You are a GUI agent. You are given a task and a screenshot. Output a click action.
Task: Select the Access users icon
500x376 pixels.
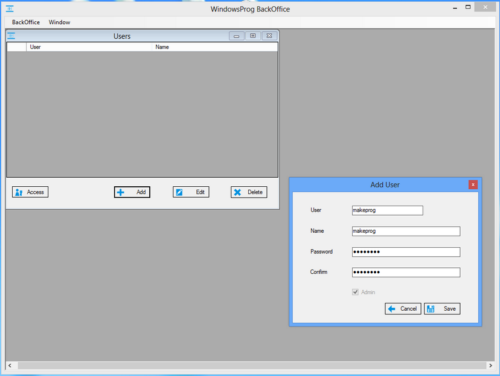18,192
